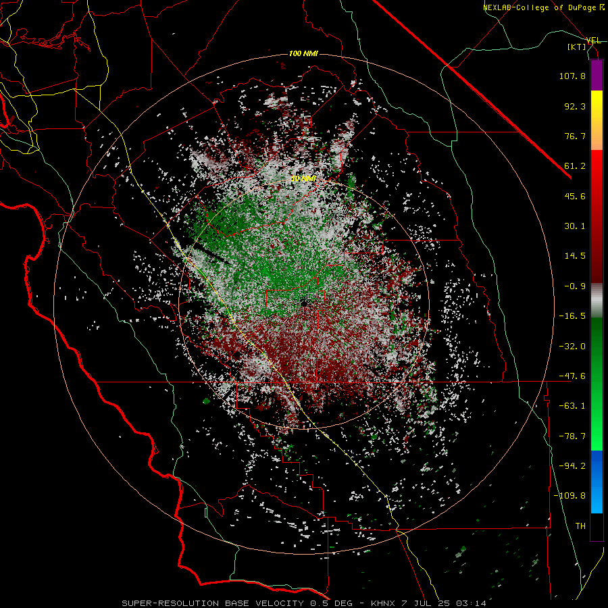Click the -94.2 velocity scale value

(572, 466)
